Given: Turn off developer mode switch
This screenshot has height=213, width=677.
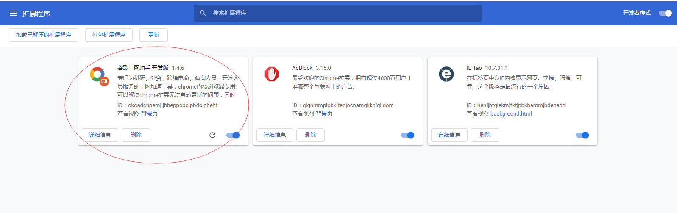Looking at the screenshot, I should [665, 13].
